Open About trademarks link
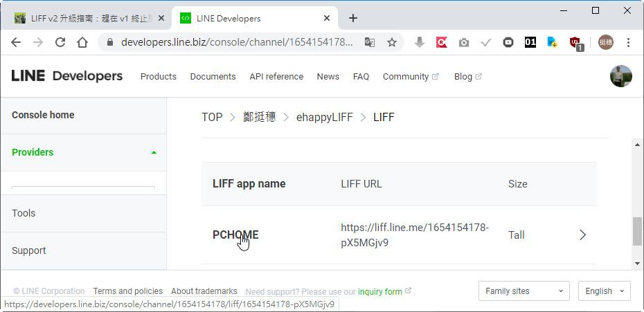Image resolution: width=644 pixels, height=312 pixels. pyautogui.click(x=204, y=291)
